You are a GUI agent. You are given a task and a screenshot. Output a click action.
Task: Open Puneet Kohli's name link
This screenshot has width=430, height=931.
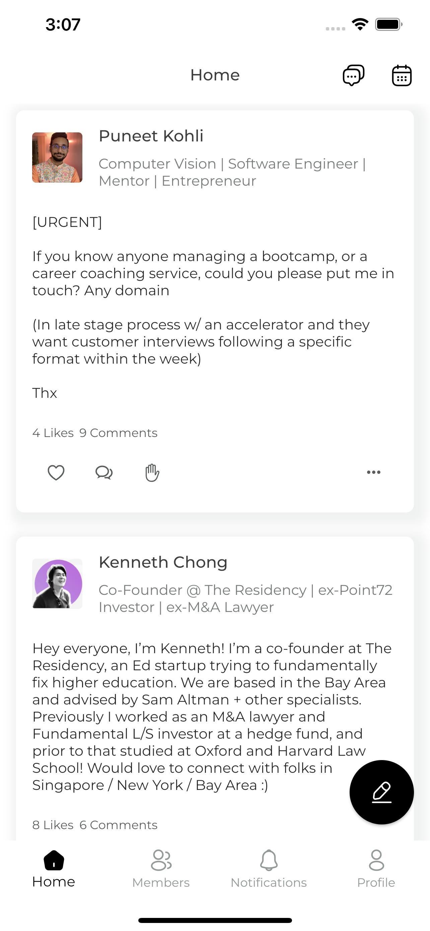point(151,136)
